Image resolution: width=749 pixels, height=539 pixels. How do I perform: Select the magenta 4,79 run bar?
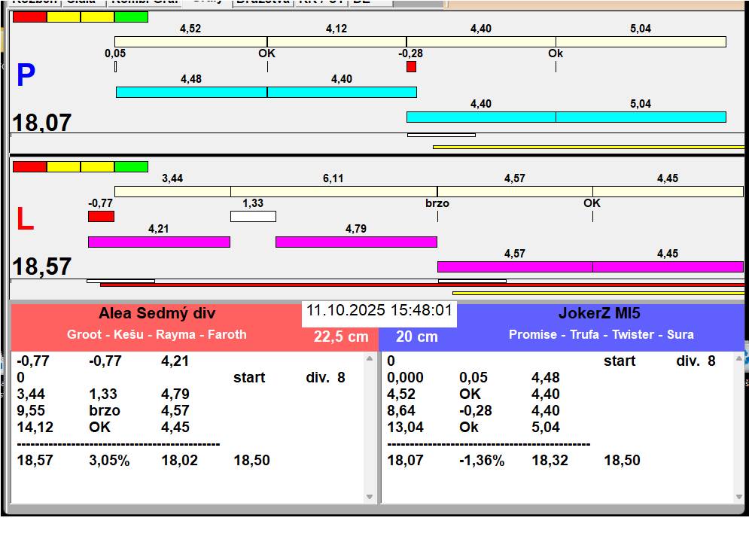[356, 242]
